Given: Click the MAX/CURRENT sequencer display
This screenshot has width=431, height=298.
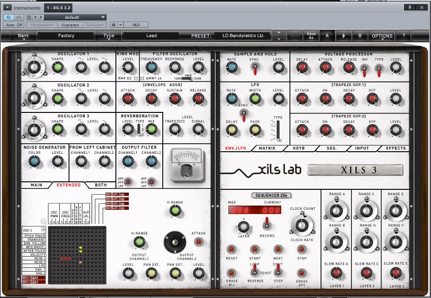Looking at the screenshot, I should (x=254, y=210).
